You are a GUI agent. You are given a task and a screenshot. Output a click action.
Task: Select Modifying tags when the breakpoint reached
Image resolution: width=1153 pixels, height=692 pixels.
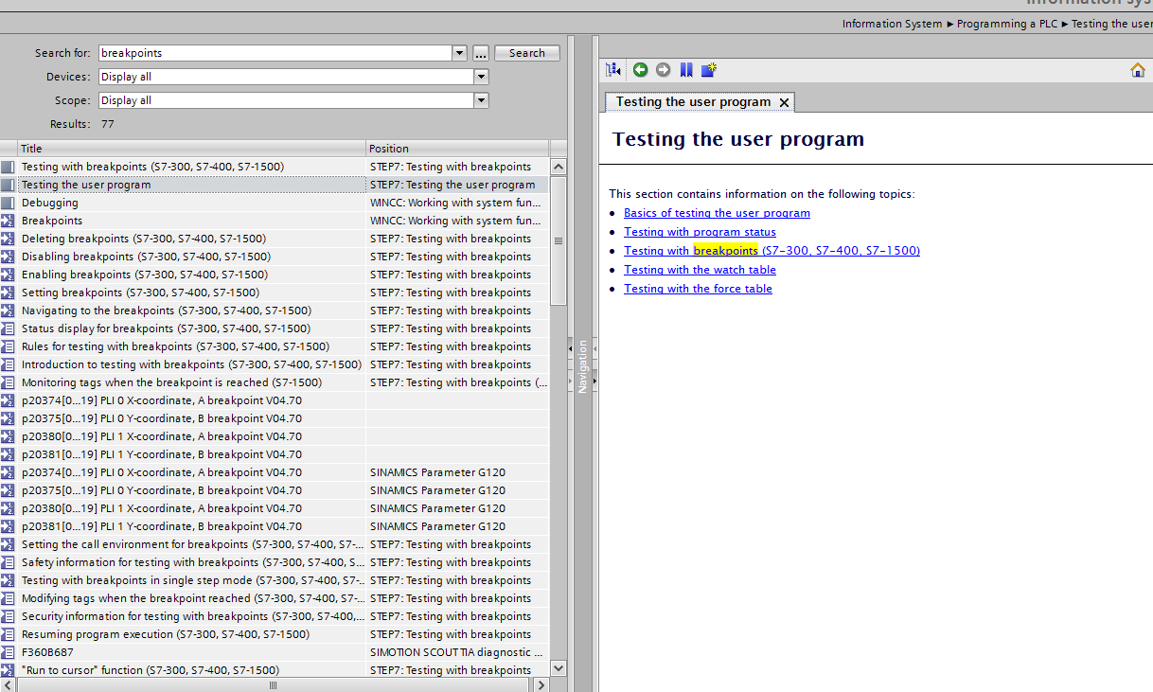click(x=275, y=598)
